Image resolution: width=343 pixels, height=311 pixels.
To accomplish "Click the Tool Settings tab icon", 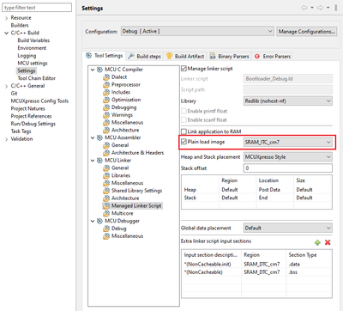I will [x=89, y=56].
